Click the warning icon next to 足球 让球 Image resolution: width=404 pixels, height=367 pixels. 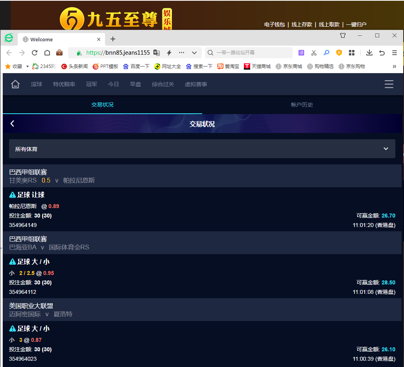pyautogui.click(x=13, y=195)
